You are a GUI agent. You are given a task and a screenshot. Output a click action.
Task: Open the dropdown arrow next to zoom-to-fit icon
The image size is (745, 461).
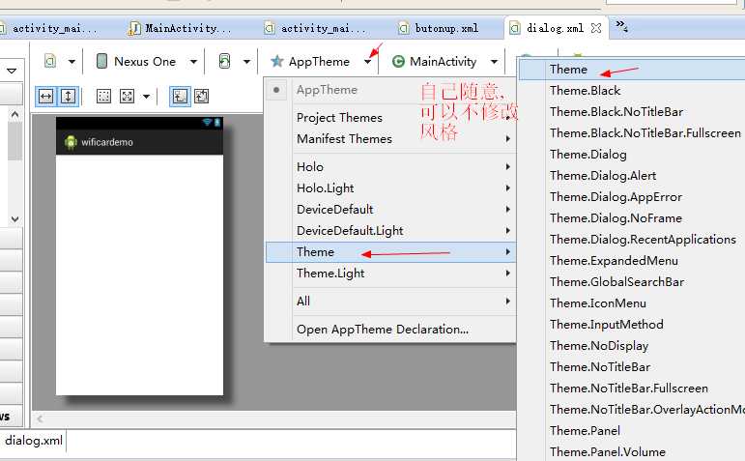146,97
